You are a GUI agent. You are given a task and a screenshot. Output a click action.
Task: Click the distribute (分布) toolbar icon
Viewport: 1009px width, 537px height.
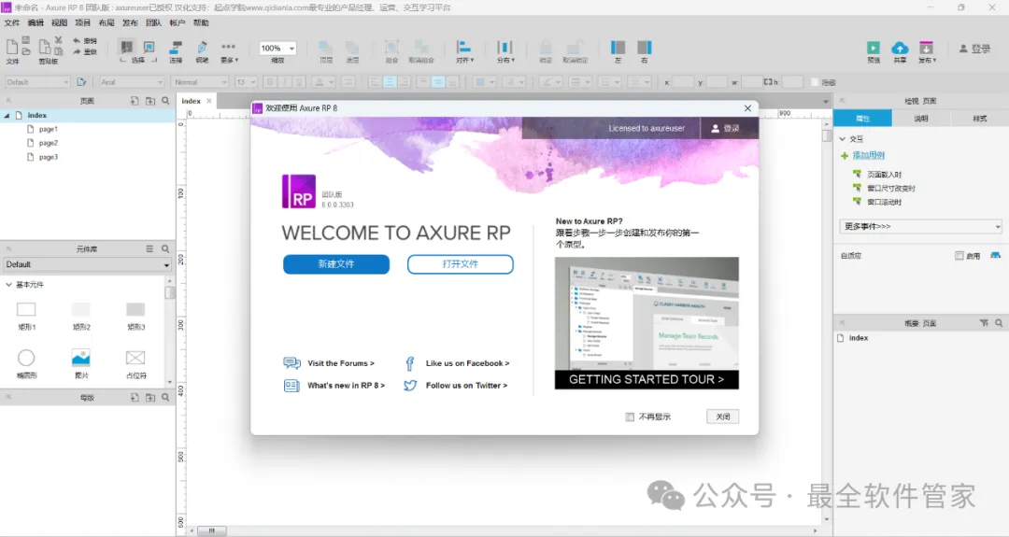(x=505, y=47)
